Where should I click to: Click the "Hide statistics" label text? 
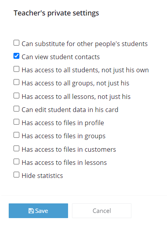coord(42,176)
